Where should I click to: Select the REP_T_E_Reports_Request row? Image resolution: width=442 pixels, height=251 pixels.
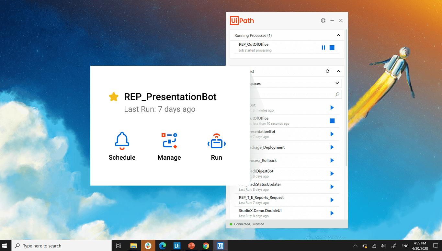(x=287, y=200)
